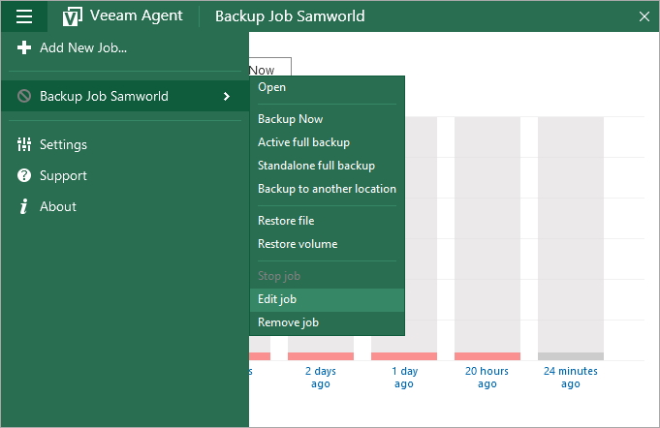Click the Support question mark icon
This screenshot has height=428, width=660.
[24, 175]
